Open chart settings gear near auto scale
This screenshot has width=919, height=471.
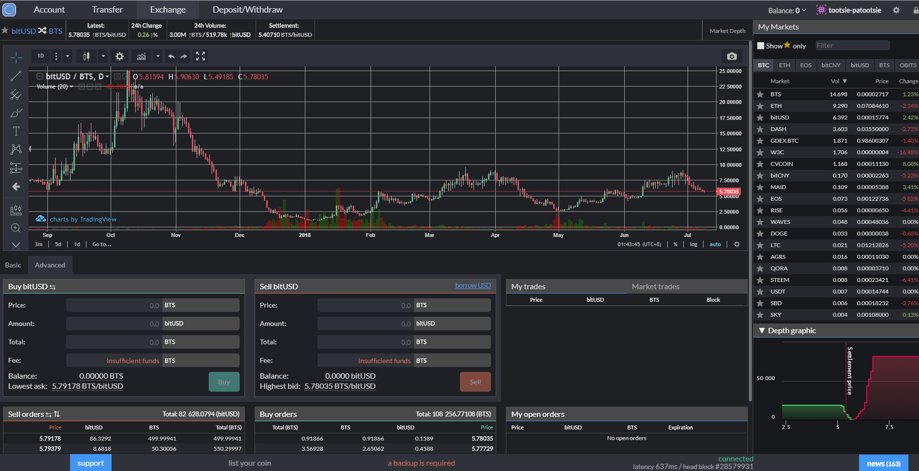pyautogui.click(x=737, y=244)
